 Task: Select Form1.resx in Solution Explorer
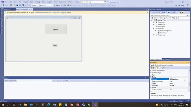(163, 33)
